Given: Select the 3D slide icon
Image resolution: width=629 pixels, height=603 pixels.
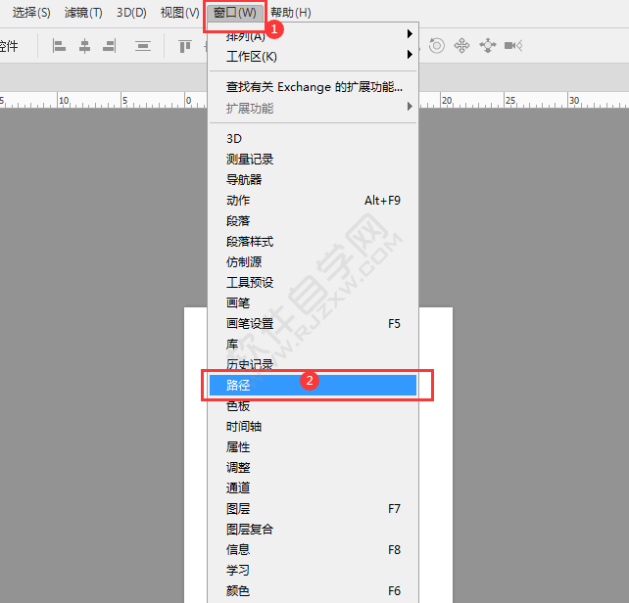Looking at the screenshot, I should coord(487,46).
